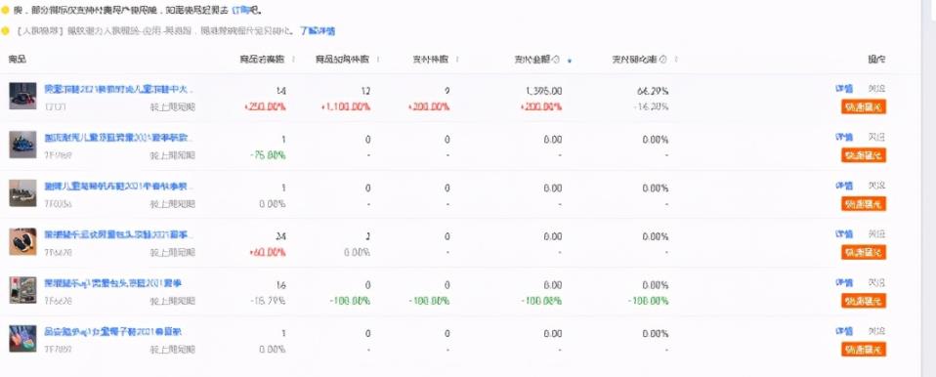
Task: Open thumbnail of product with 1,395.00 payment
Action: coord(22,96)
